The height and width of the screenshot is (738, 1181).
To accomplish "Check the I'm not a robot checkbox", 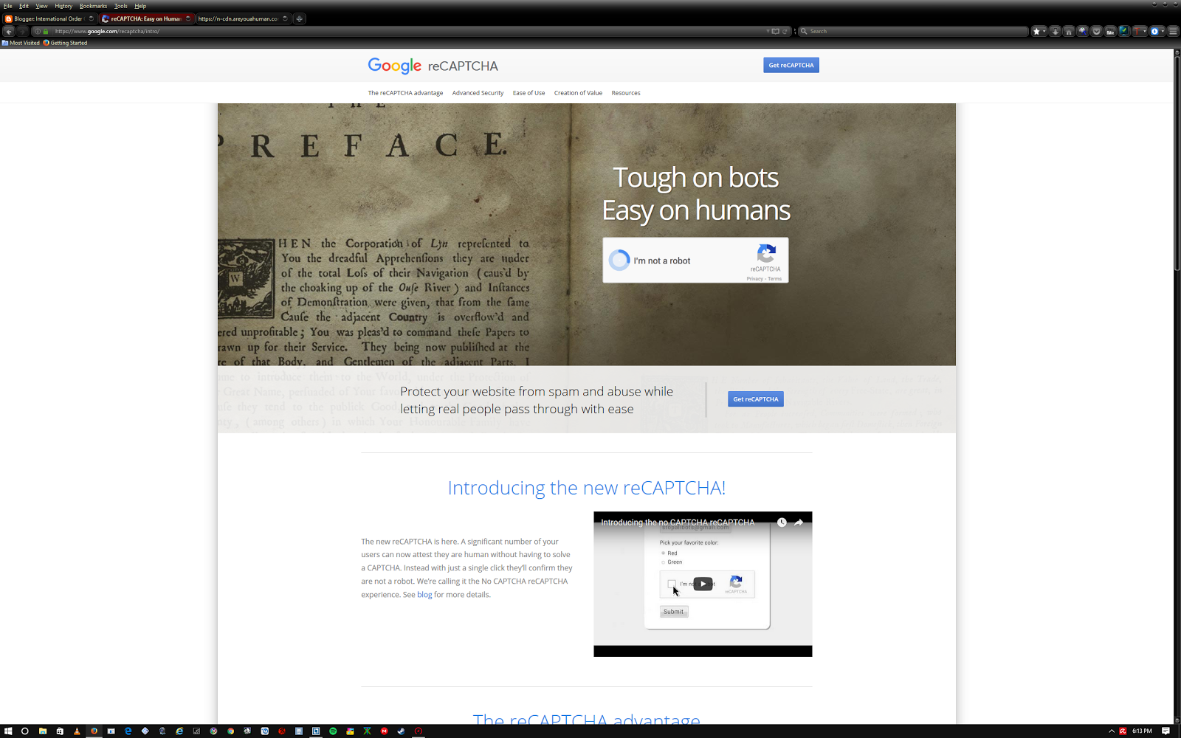I will 619,260.
